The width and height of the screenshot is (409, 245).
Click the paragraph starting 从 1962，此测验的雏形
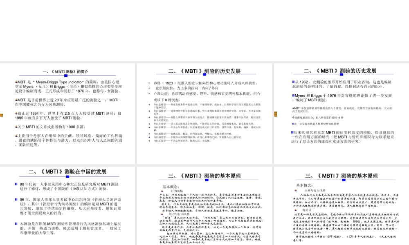[x=342, y=85]
